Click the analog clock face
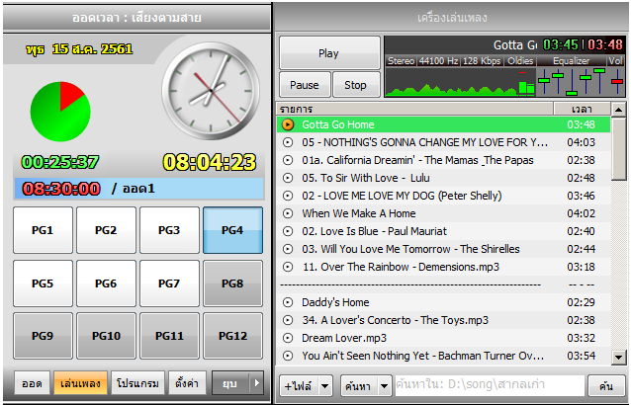631x405 pixels. (x=211, y=91)
